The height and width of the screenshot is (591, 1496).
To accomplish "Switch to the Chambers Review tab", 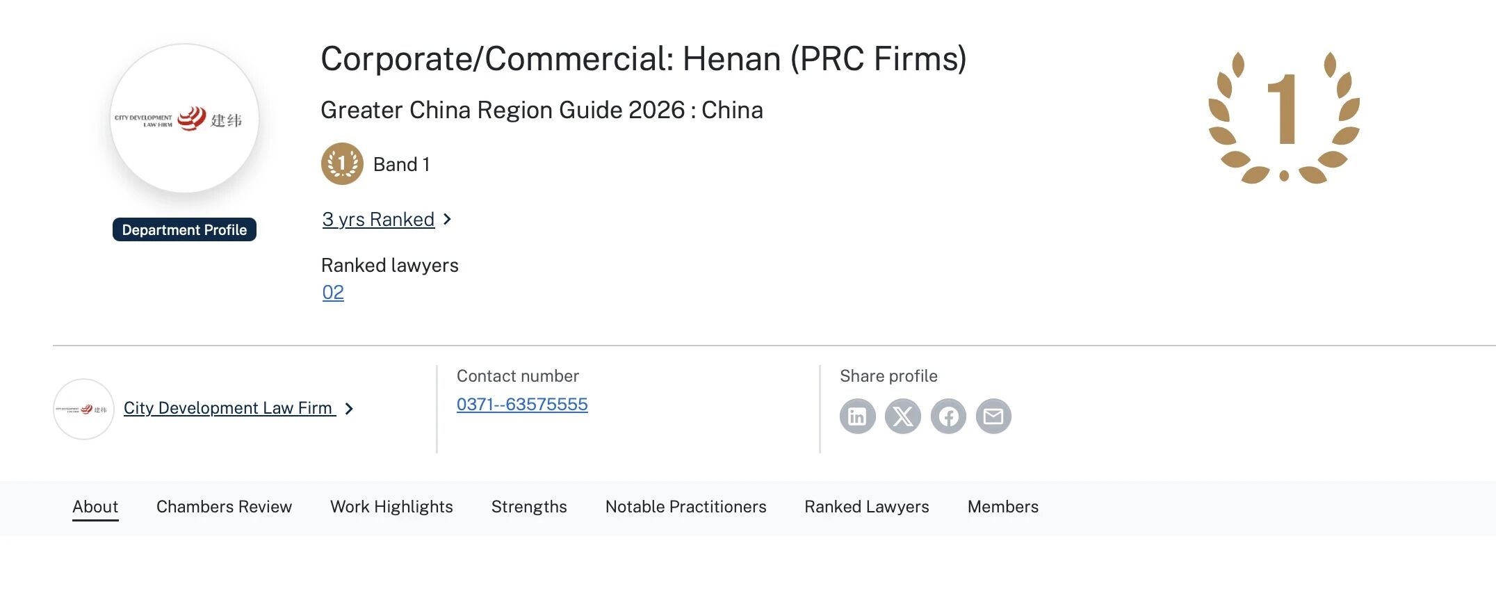I will [224, 507].
